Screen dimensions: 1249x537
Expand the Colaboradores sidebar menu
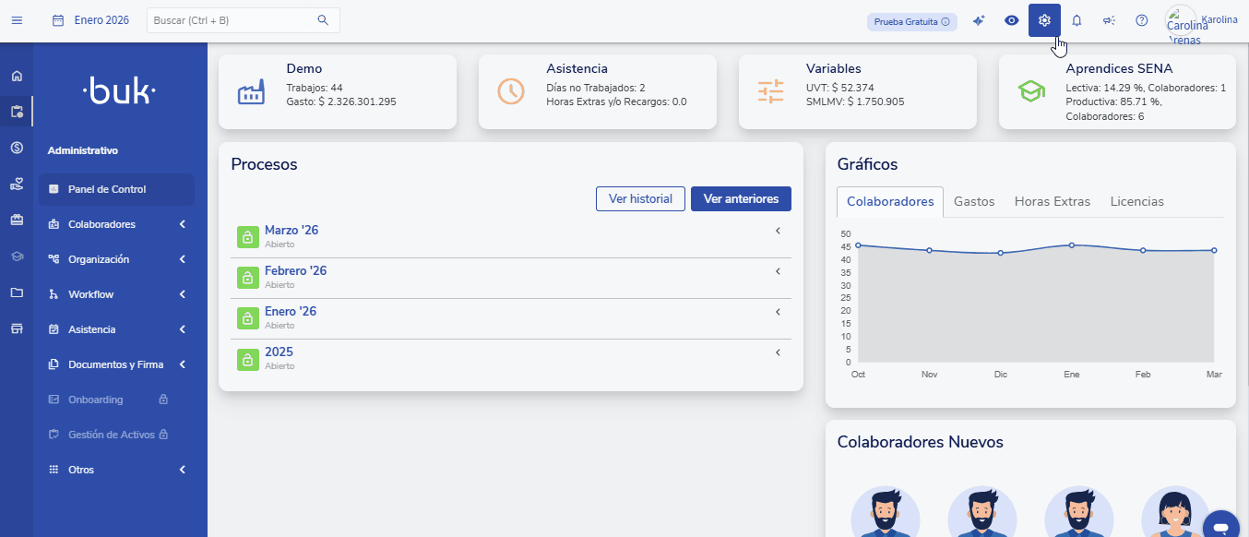click(x=183, y=224)
